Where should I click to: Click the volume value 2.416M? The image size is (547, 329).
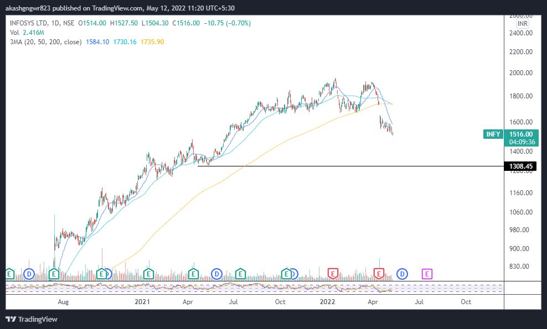click(33, 33)
